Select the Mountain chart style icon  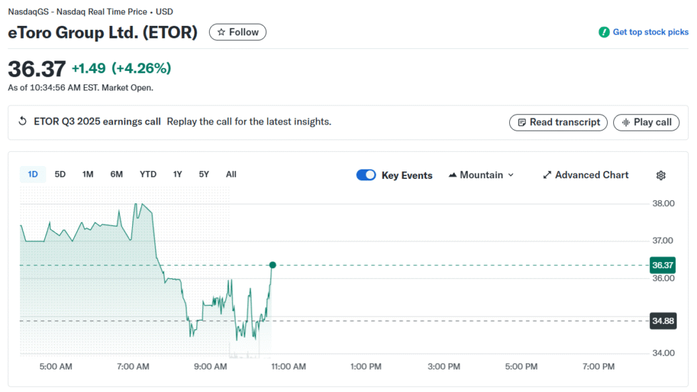[452, 174]
